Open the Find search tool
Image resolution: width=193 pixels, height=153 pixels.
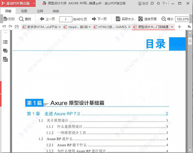[25, 19]
